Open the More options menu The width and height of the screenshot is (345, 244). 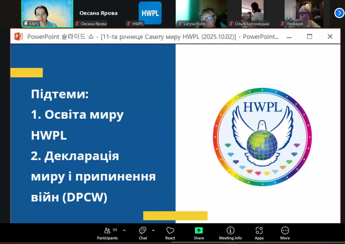(x=285, y=233)
